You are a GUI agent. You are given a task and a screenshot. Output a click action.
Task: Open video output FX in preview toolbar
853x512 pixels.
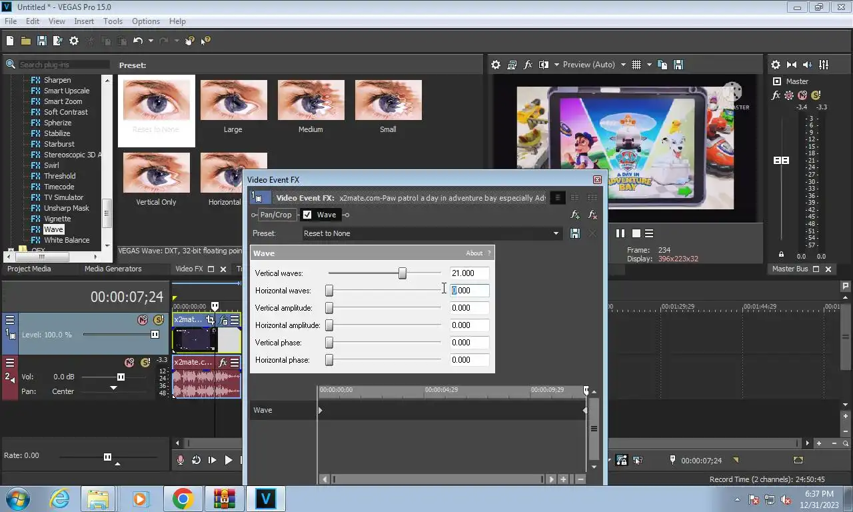[528, 65]
